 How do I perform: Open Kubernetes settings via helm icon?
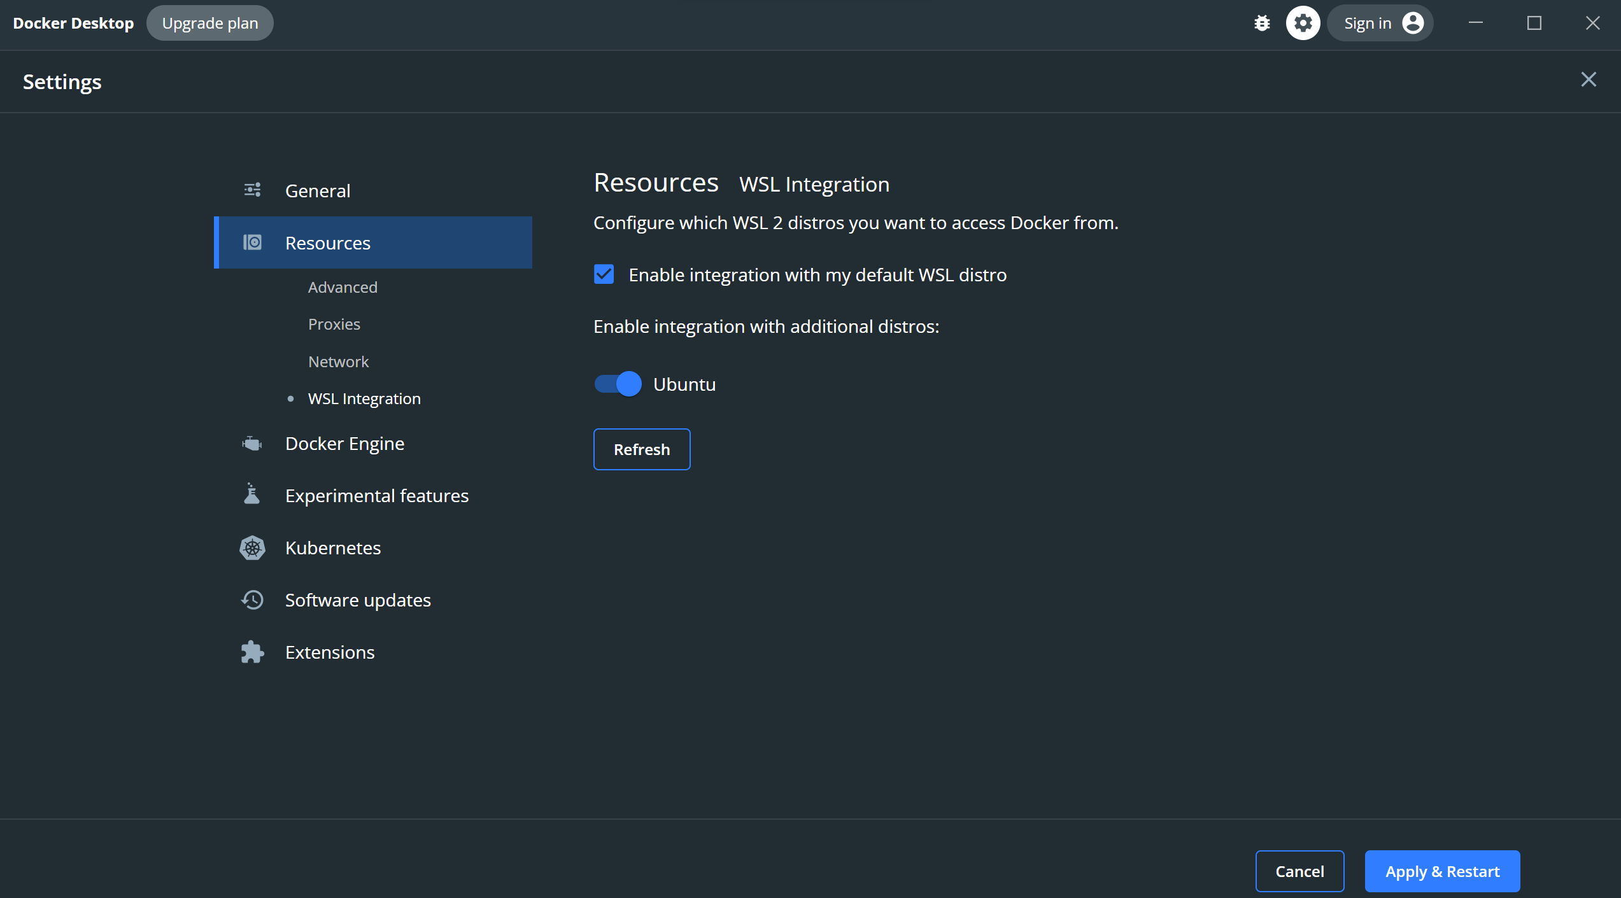click(252, 547)
